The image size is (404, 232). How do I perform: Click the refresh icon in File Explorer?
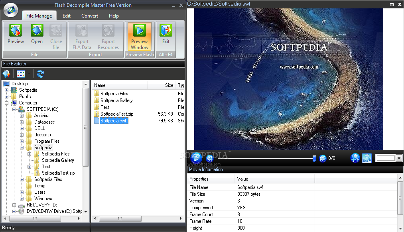pyautogui.click(x=40, y=74)
